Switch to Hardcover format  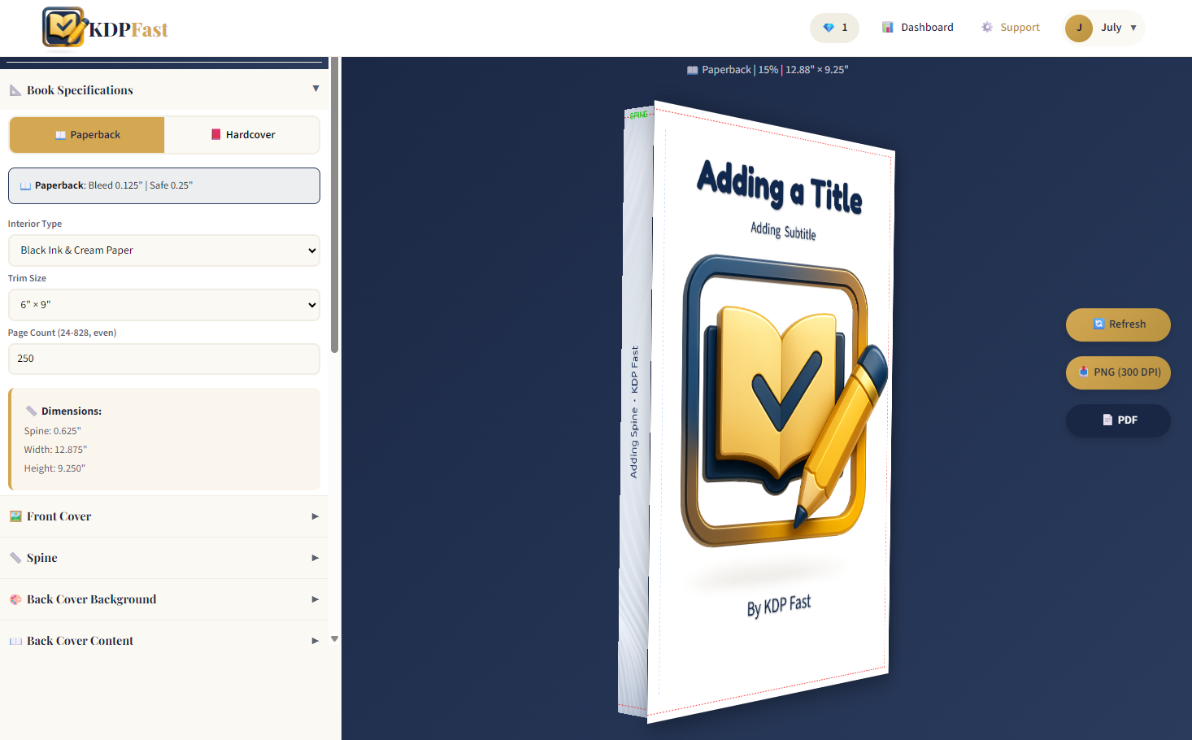[x=241, y=134]
